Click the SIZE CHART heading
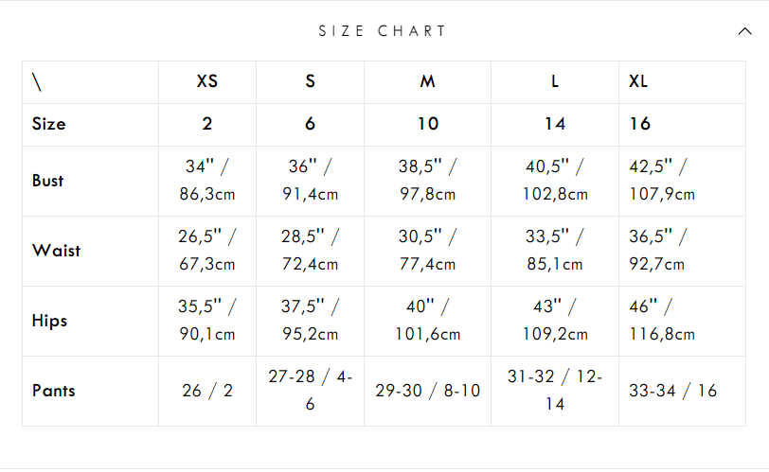 pyautogui.click(x=383, y=31)
